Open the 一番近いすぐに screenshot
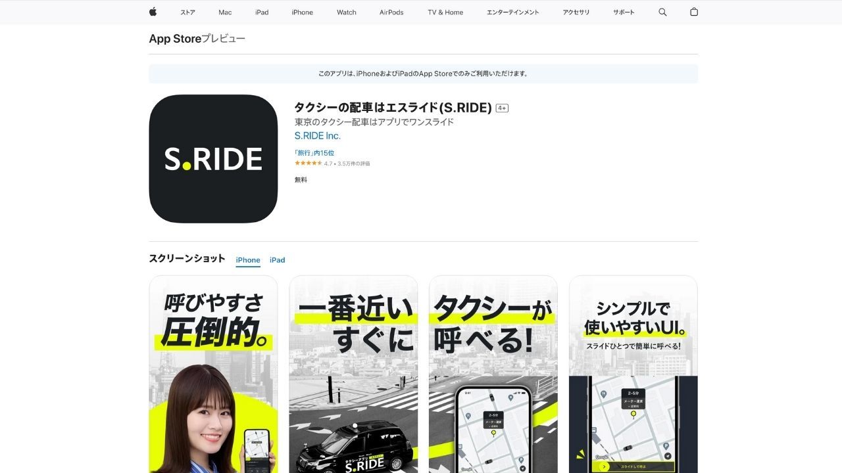The image size is (842, 473). [353, 374]
